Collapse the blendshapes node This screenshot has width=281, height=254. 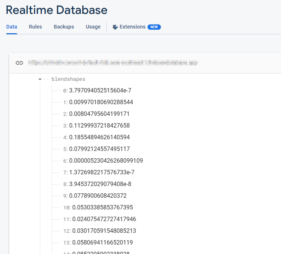tap(40, 79)
